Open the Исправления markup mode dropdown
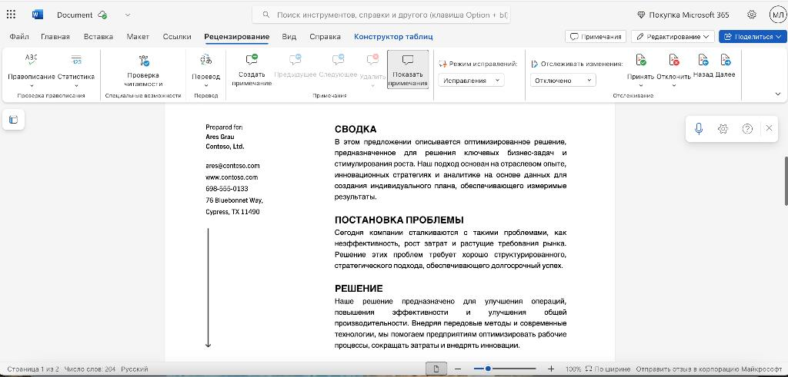The image size is (788, 377). coord(471,80)
